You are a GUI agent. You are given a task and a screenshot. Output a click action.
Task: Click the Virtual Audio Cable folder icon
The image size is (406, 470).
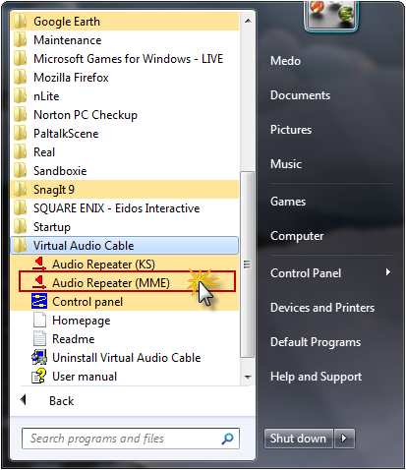tap(21, 246)
